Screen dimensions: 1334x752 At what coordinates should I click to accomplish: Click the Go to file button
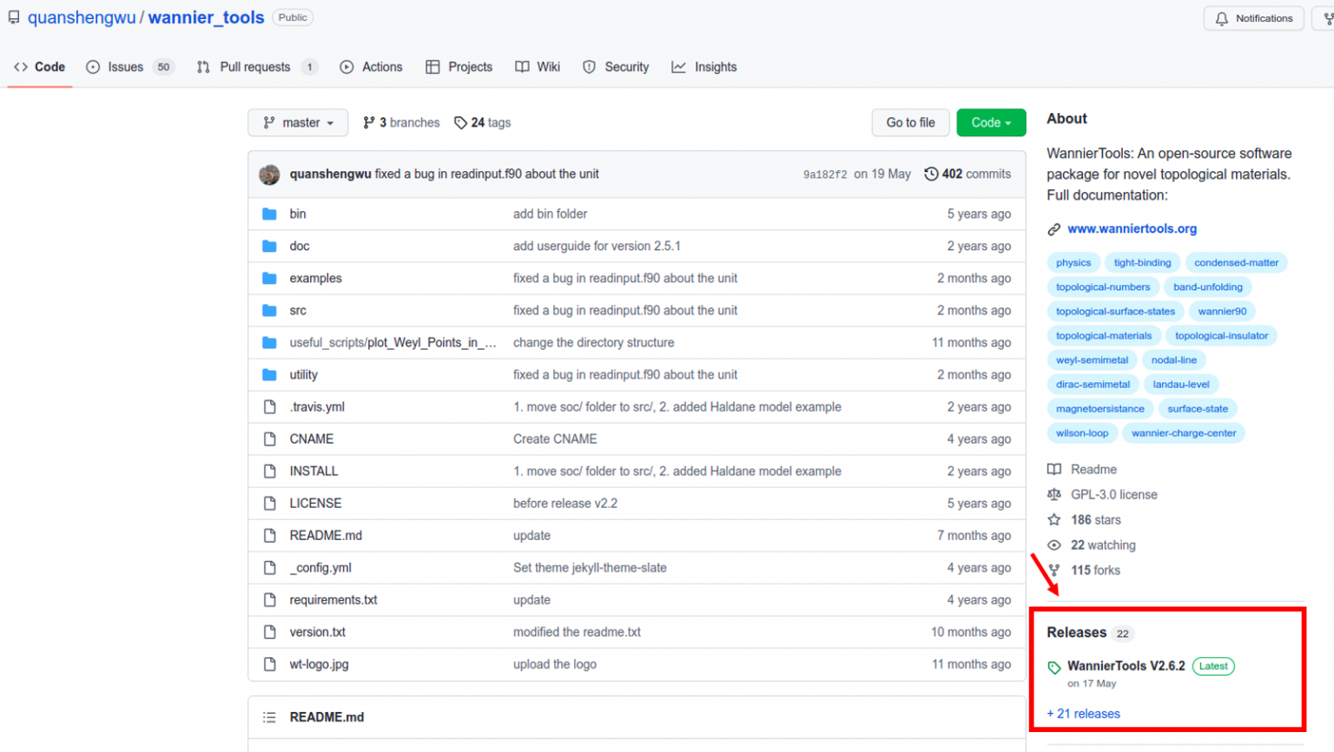pos(909,122)
